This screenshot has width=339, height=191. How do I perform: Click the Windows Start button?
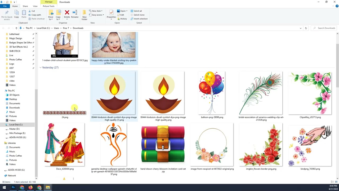[x=4, y=188]
